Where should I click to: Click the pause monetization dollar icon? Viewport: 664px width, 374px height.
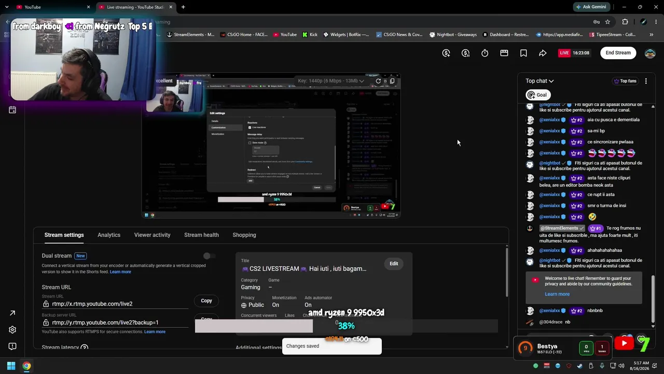(465, 53)
